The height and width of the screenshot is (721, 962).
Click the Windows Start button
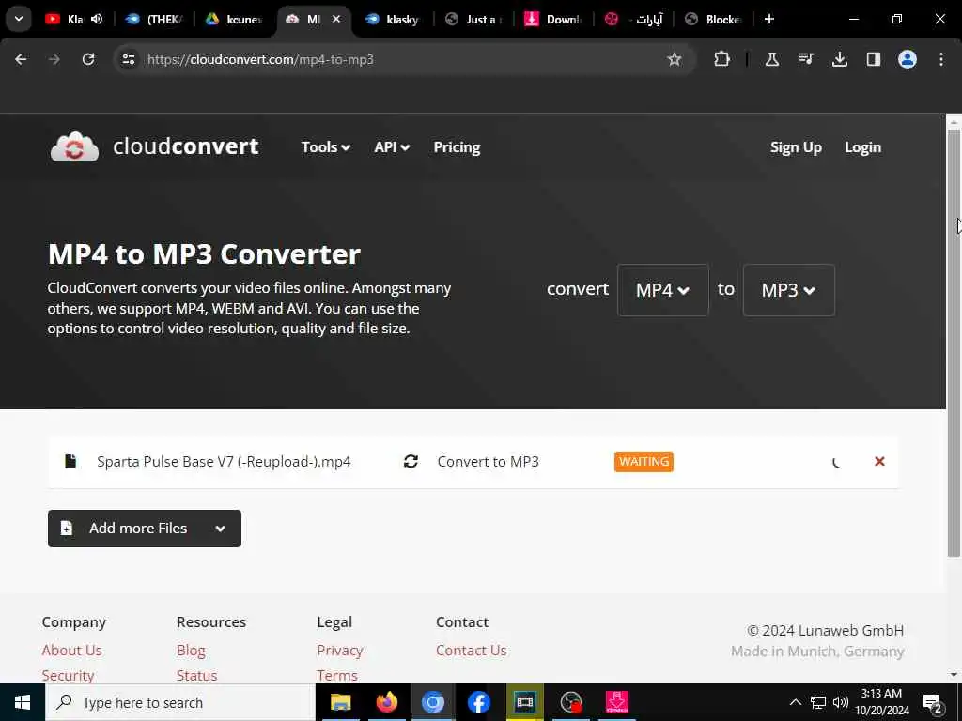[23, 702]
